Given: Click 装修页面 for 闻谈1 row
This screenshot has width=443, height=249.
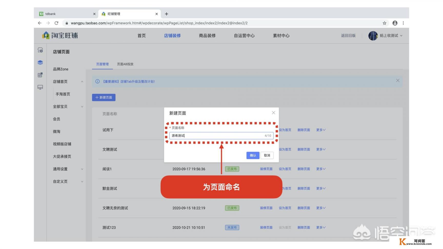Looking at the screenshot, I should tap(266, 169).
